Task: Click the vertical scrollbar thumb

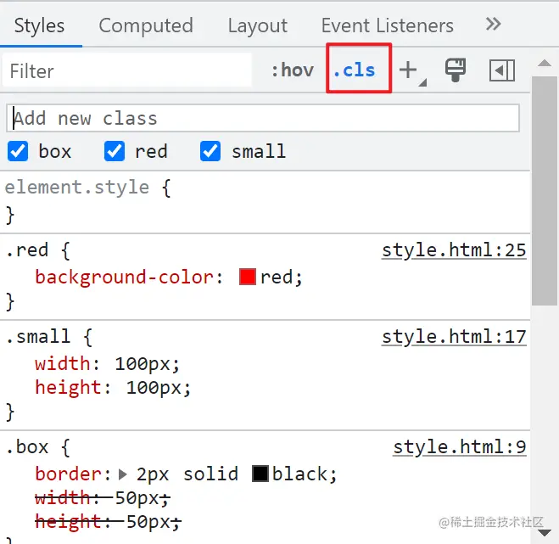Action: click(x=544, y=191)
